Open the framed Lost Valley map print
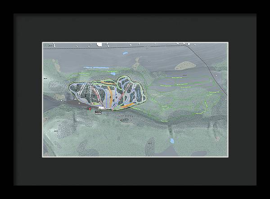This screenshot has width=270, height=199. click(x=135, y=99)
